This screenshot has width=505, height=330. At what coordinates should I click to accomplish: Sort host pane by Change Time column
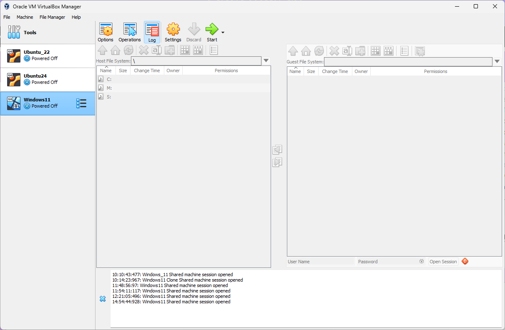pos(147,71)
